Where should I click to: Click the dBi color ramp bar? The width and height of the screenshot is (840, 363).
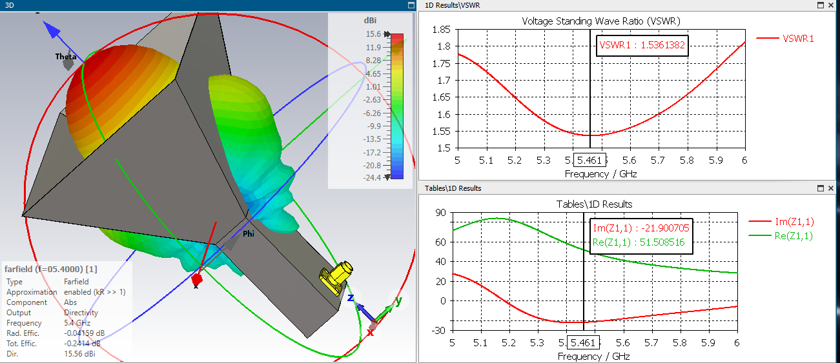point(398,106)
